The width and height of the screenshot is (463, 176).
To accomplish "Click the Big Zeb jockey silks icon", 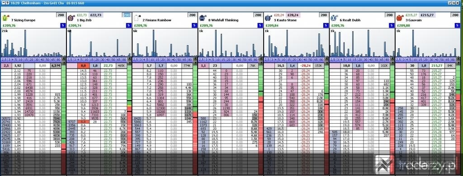I will pyautogui.click(x=71, y=18).
